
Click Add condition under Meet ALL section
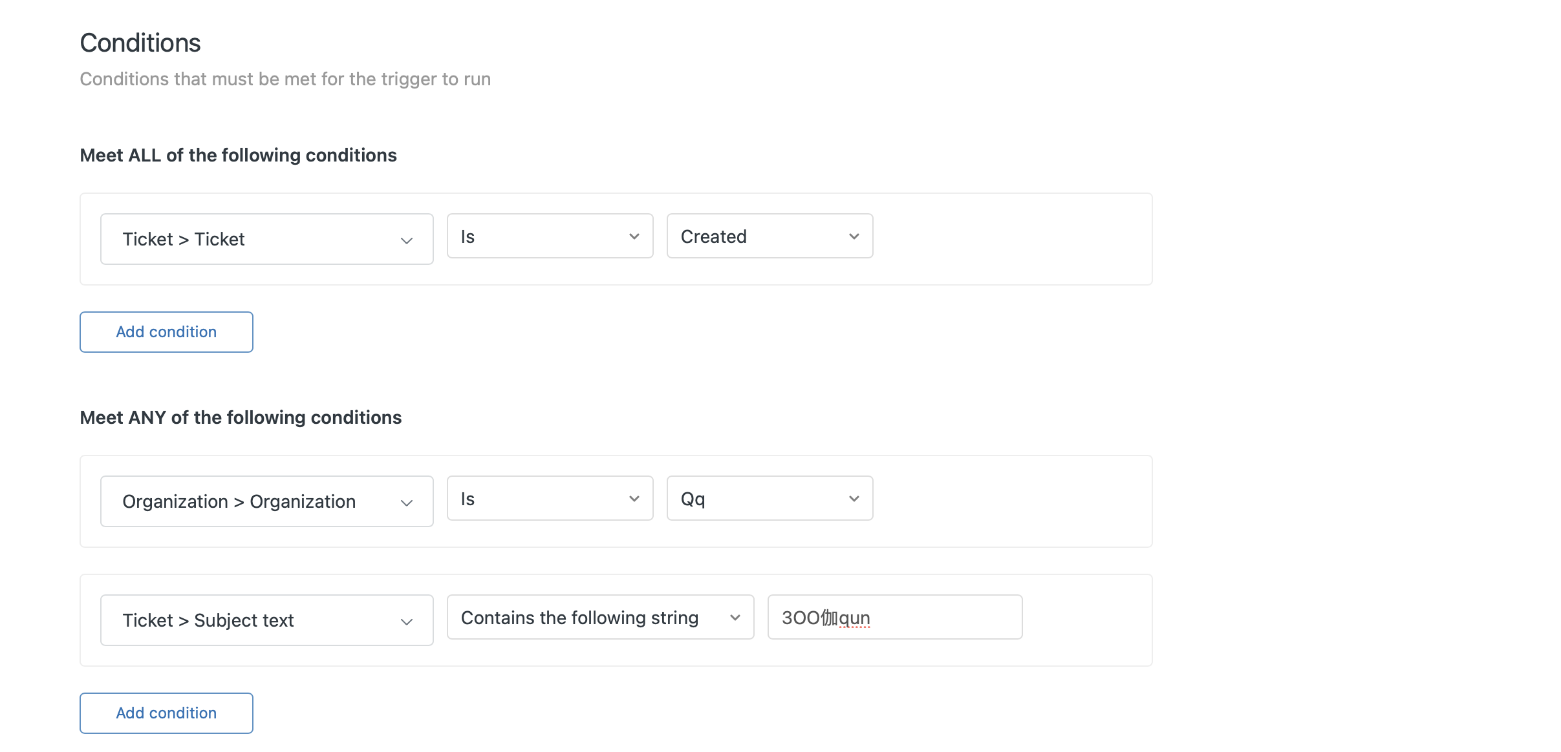tap(166, 331)
